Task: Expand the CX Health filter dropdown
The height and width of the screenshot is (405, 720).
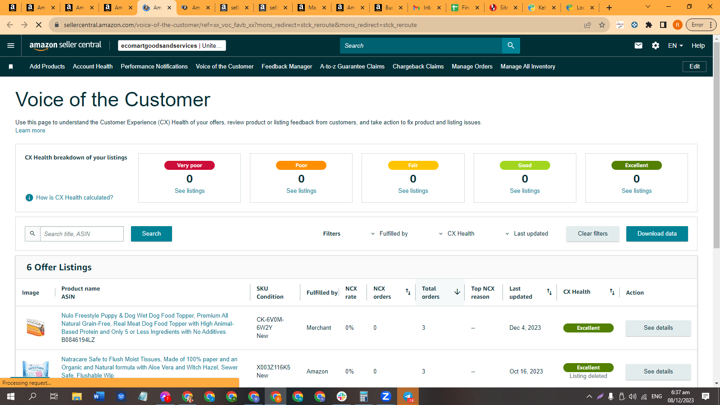Action: pyautogui.click(x=456, y=234)
